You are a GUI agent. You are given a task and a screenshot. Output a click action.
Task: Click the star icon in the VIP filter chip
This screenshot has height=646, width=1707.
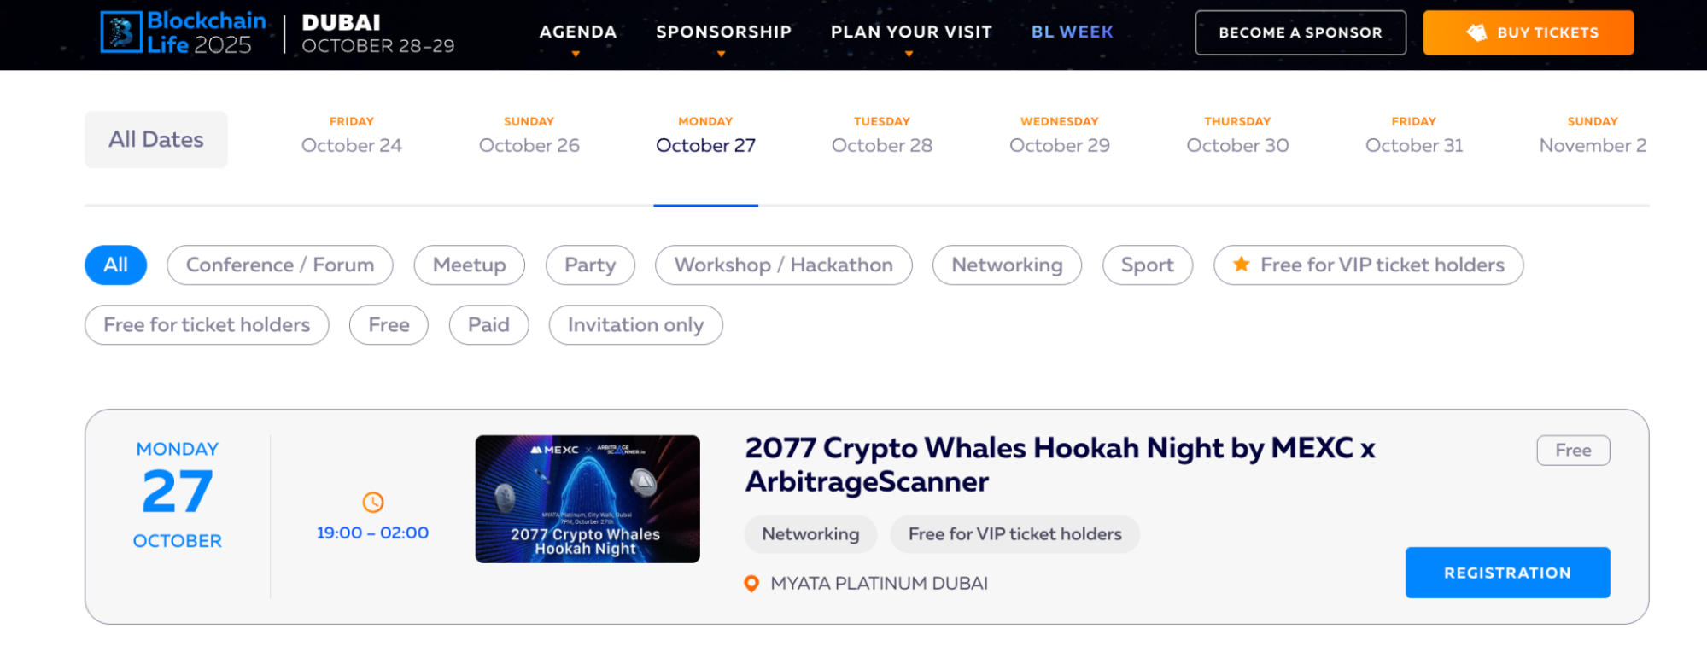(1240, 265)
